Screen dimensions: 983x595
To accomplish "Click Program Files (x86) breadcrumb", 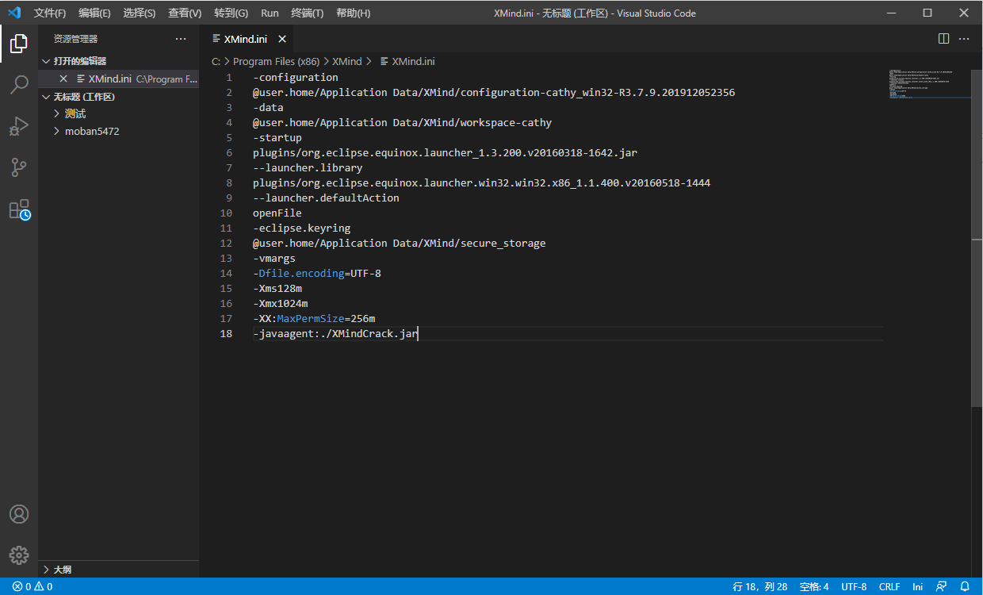I will 275,61.
